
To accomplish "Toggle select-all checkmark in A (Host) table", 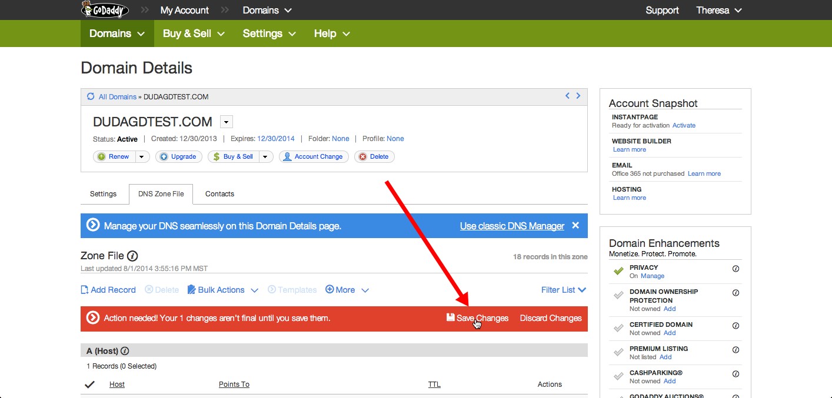I will click(90, 384).
